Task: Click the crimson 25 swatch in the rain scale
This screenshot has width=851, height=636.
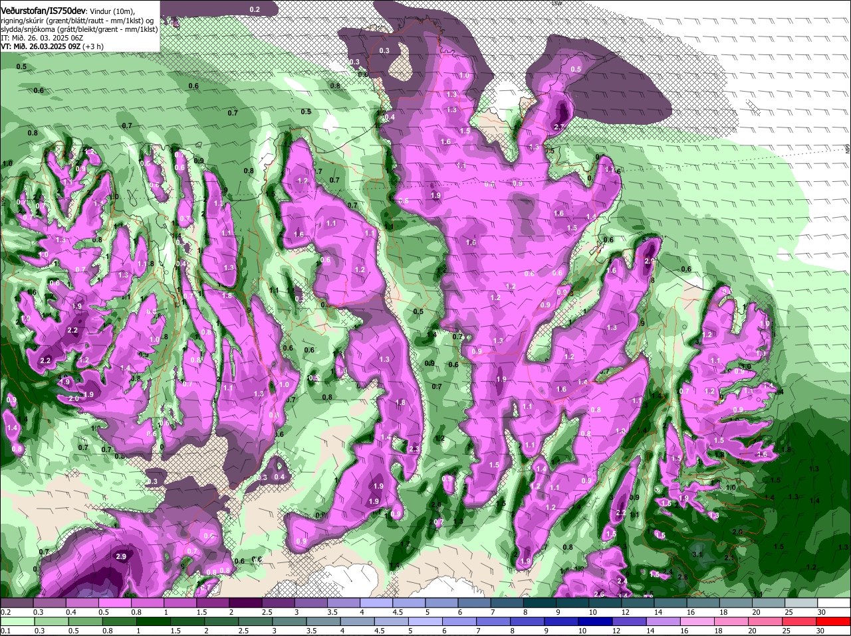Action: 800,621
